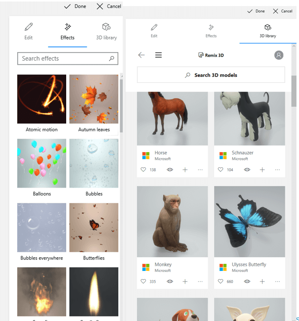Image resolution: width=299 pixels, height=321 pixels.
Task: Open the user account avatar icon
Action: [x=279, y=55]
